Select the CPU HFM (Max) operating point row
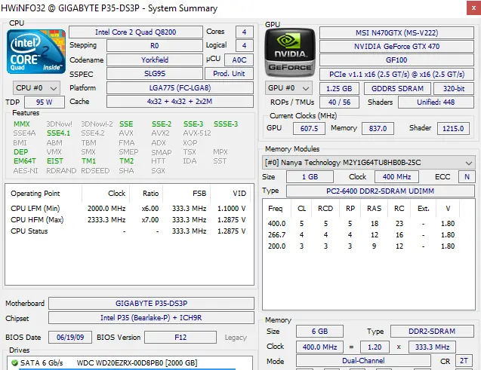481x370 pixels. [x=128, y=219]
